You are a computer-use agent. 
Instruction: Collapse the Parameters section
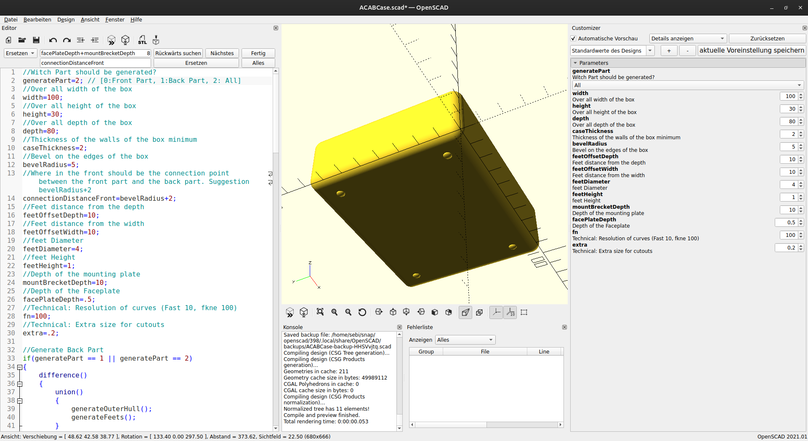click(x=575, y=63)
